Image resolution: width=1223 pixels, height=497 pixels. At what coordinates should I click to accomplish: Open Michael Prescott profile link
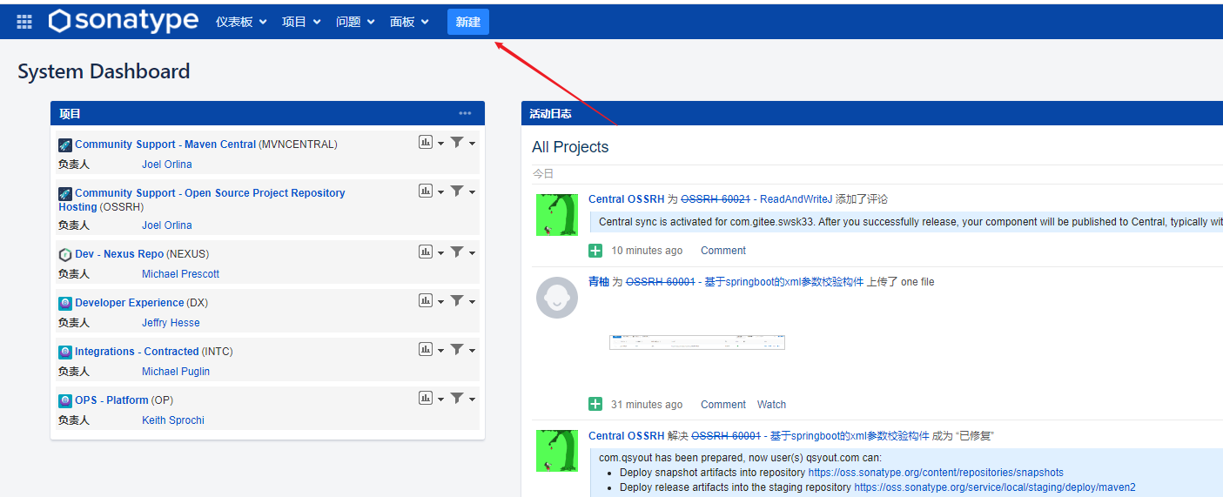[181, 274]
